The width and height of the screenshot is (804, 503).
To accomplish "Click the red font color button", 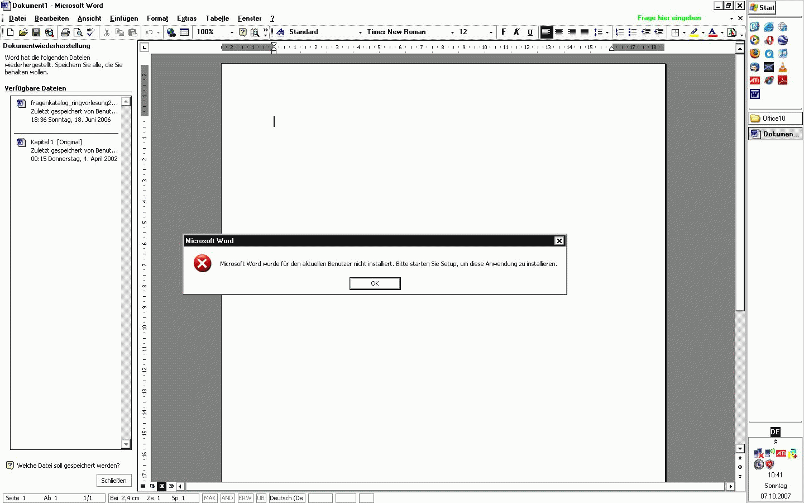I will (712, 32).
